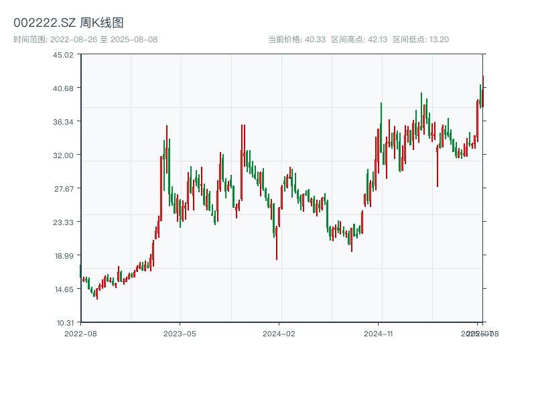Click the chart title 002222.SZ 周K线图
The image size is (536, 402).
[x=68, y=23]
